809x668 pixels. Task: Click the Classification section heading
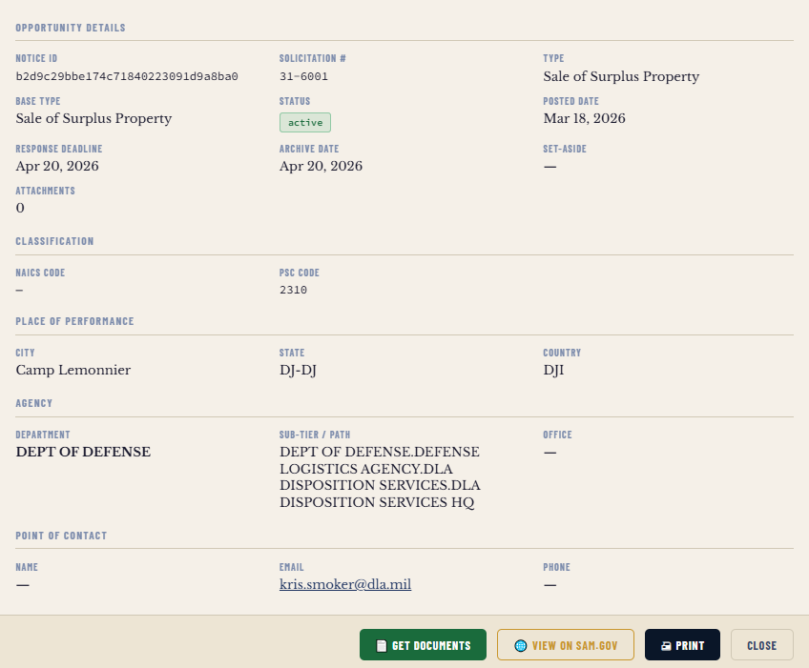[x=54, y=241]
